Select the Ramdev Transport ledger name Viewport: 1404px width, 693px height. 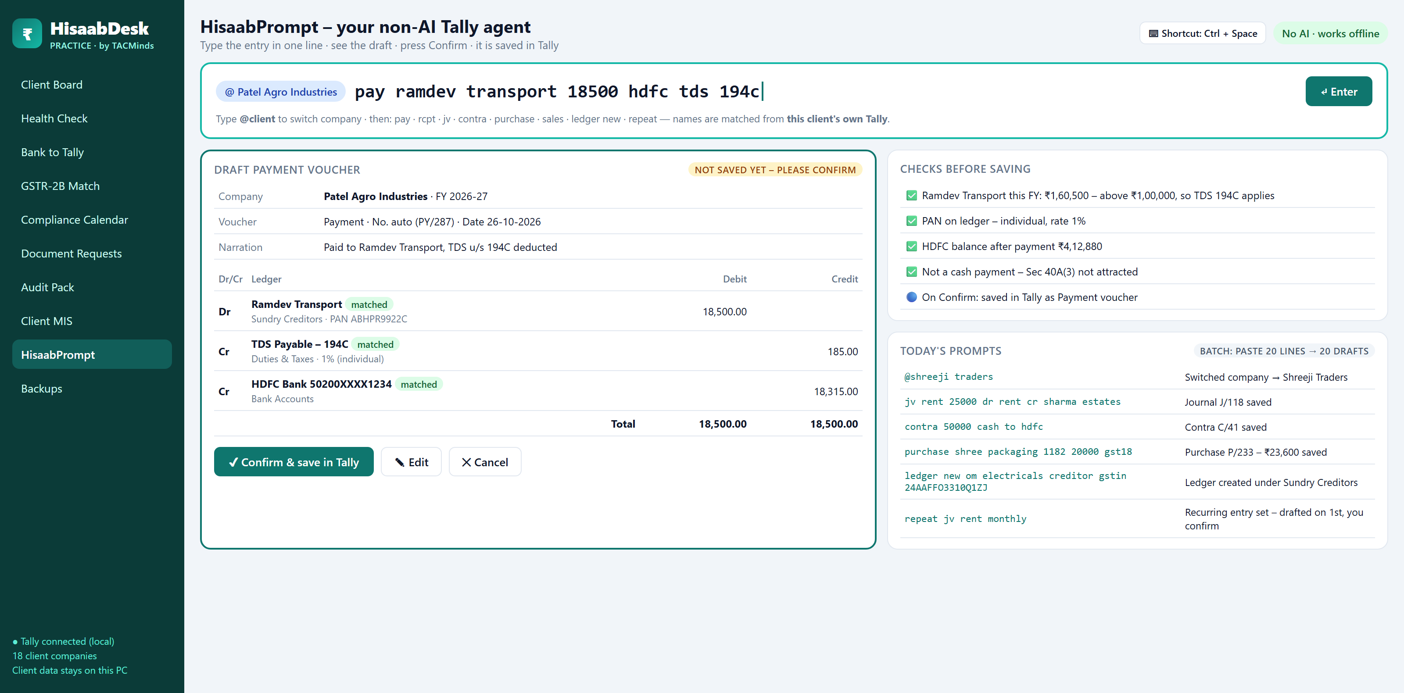[297, 304]
